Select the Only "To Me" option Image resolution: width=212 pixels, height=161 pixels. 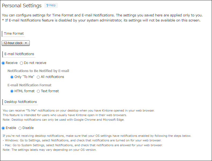[12, 77]
